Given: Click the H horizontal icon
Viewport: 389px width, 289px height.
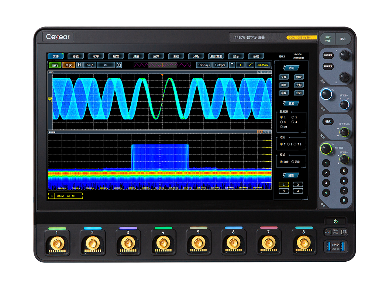Looking at the screenshot, I should (79, 65).
